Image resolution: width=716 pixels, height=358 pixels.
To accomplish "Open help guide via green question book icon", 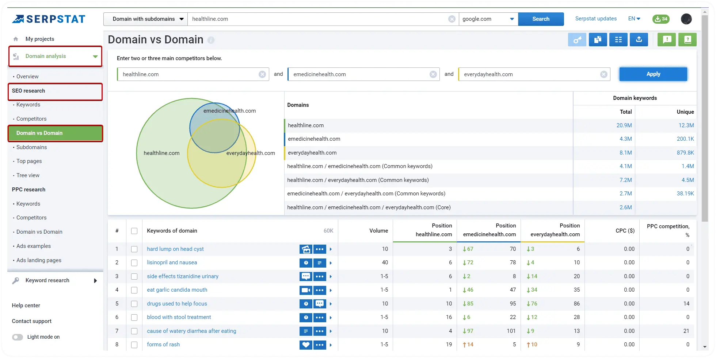I will pos(687,39).
